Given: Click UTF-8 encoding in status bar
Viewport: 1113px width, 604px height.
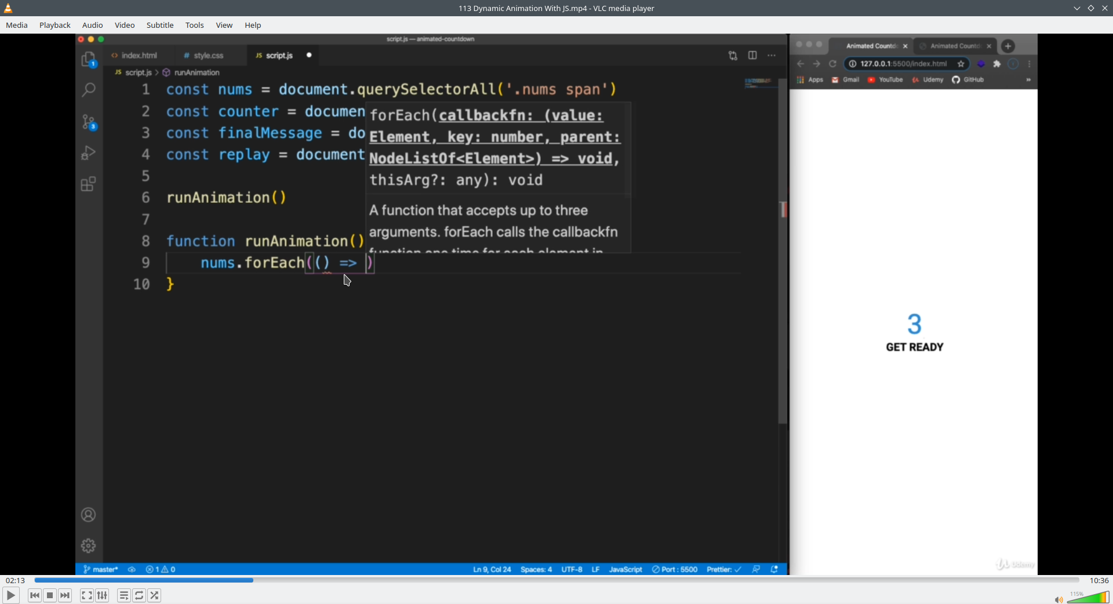Looking at the screenshot, I should tap(572, 569).
